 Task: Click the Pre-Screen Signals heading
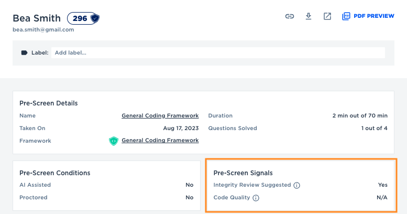(x=243, y=173)
